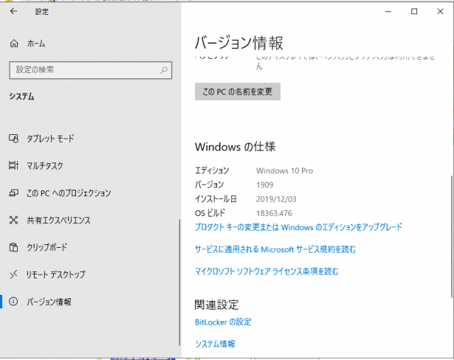Click the OS ビルド label
The image size is (454, 360).
[210, 213]
